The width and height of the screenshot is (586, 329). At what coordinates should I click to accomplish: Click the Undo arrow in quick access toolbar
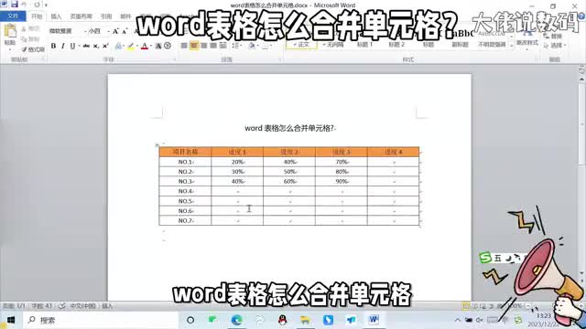pos(25,5)
